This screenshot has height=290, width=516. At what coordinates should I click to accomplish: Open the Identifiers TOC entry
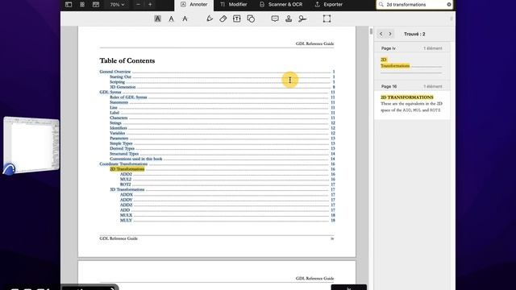pyautogui.click(x=119, y=128)
